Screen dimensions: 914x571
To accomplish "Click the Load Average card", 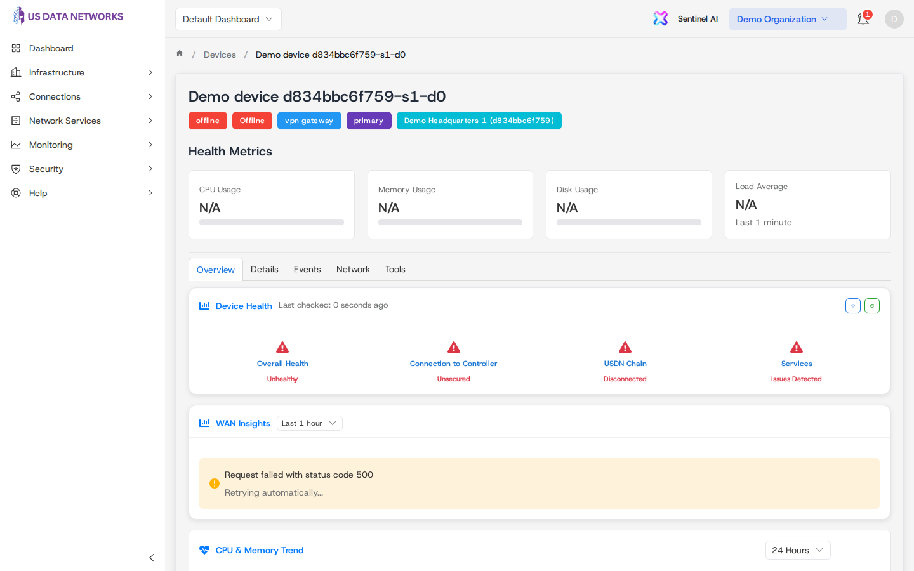I will click(x=807, y=204).
